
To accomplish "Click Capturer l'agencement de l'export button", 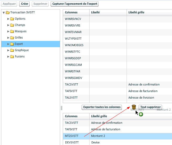I will pos(75,4).
